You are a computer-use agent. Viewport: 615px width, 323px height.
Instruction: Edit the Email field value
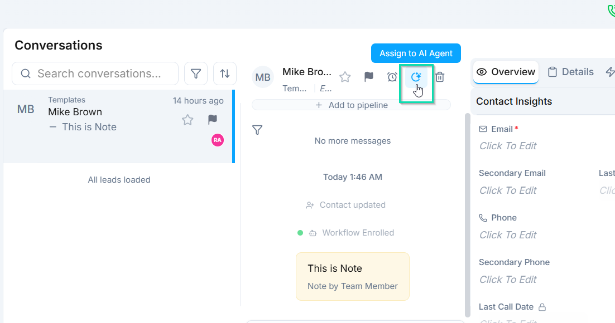pos(508,146)
